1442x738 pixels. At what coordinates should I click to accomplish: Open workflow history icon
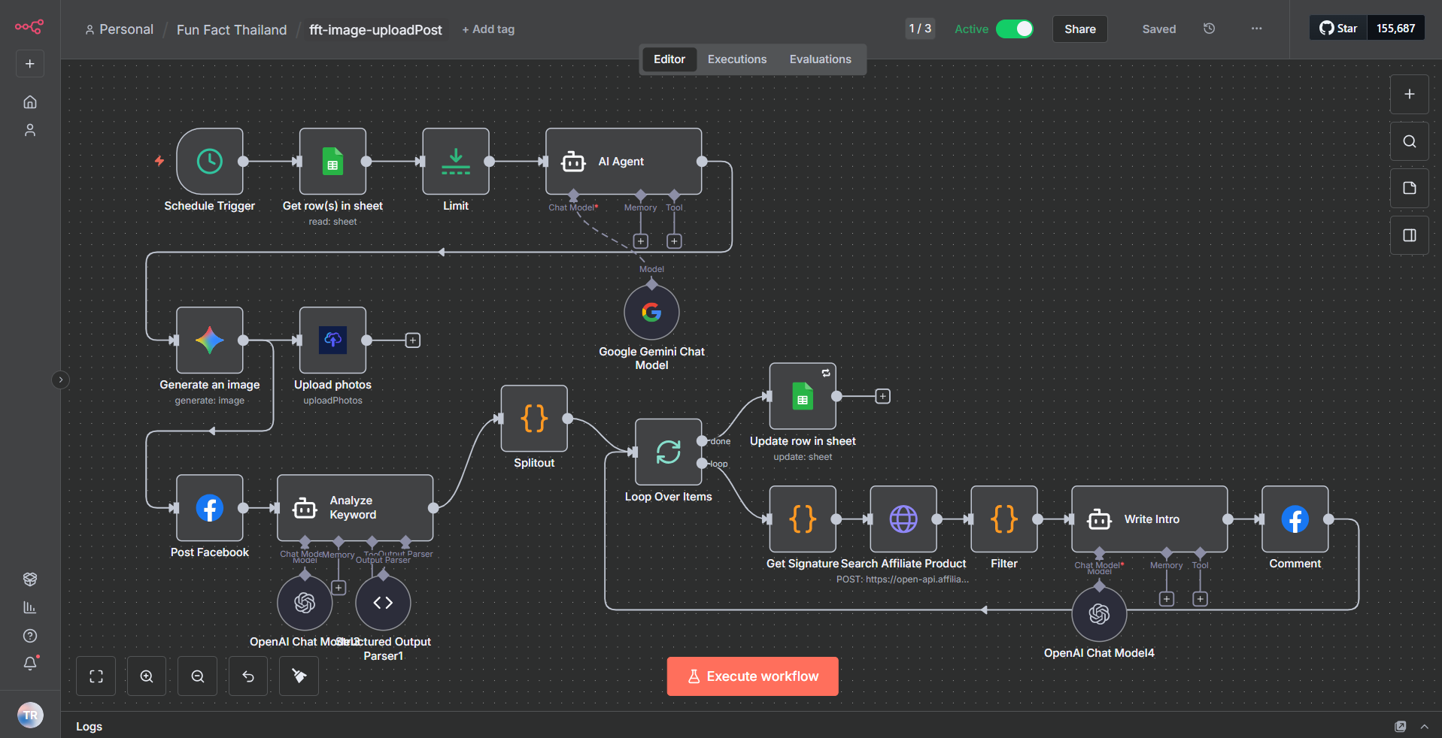[1209, 29]
